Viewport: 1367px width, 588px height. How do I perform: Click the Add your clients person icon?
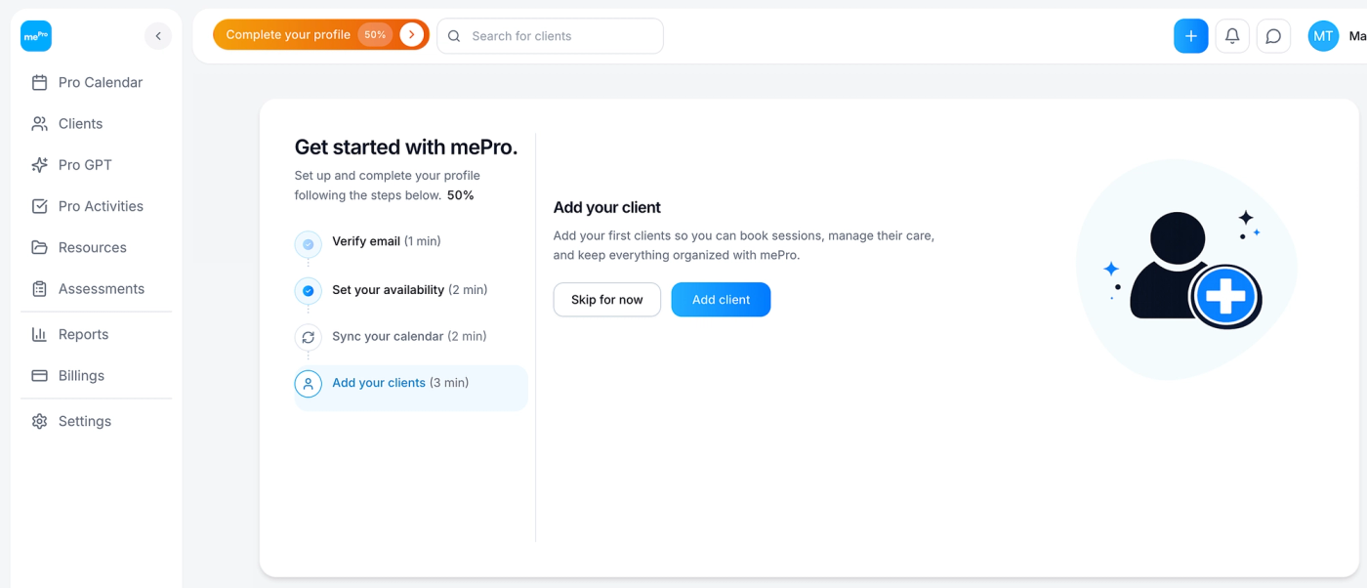point(309,384)
